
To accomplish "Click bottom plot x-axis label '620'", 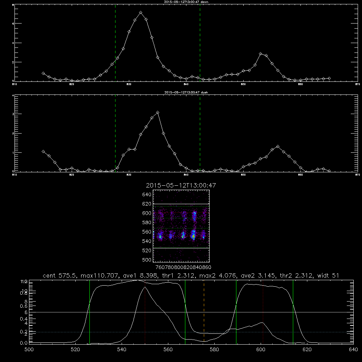I will pyautogui.click(x=307, y=350).
